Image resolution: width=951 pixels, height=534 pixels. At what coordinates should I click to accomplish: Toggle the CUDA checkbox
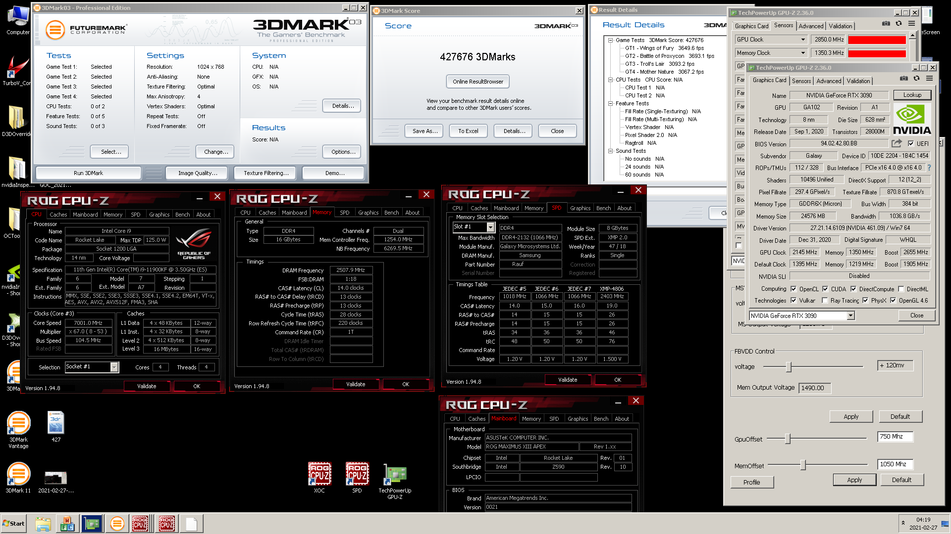825,289
